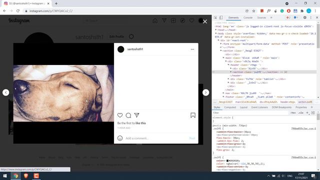Expand the head element node

point(216,30)
